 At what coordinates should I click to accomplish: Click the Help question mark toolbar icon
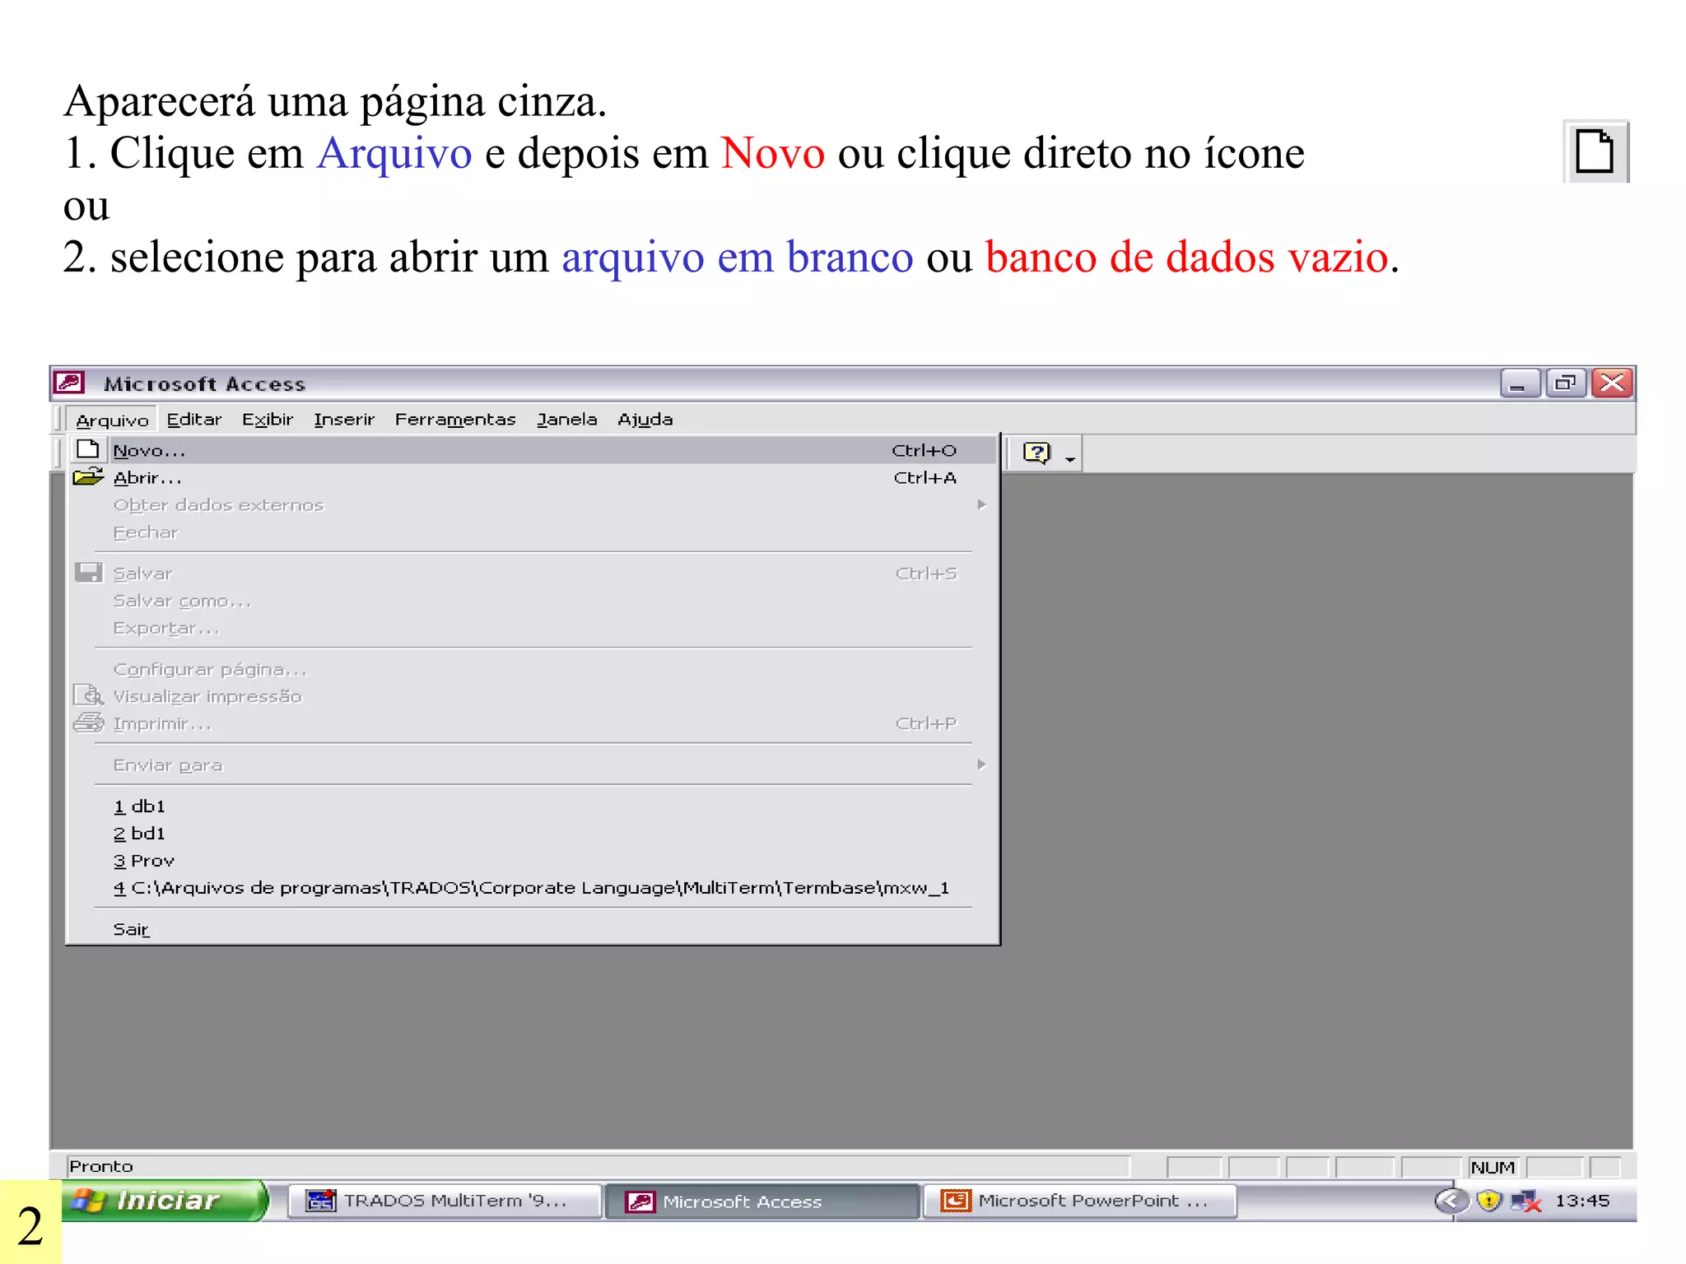pyautogui.click(x=1036, y=453)
